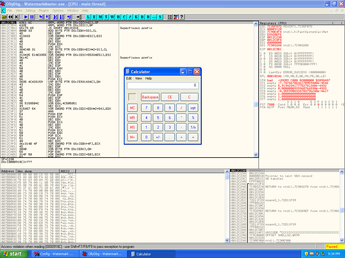Click the stack pane scroll up arrow
345x258 pixels.
point(342,172)
